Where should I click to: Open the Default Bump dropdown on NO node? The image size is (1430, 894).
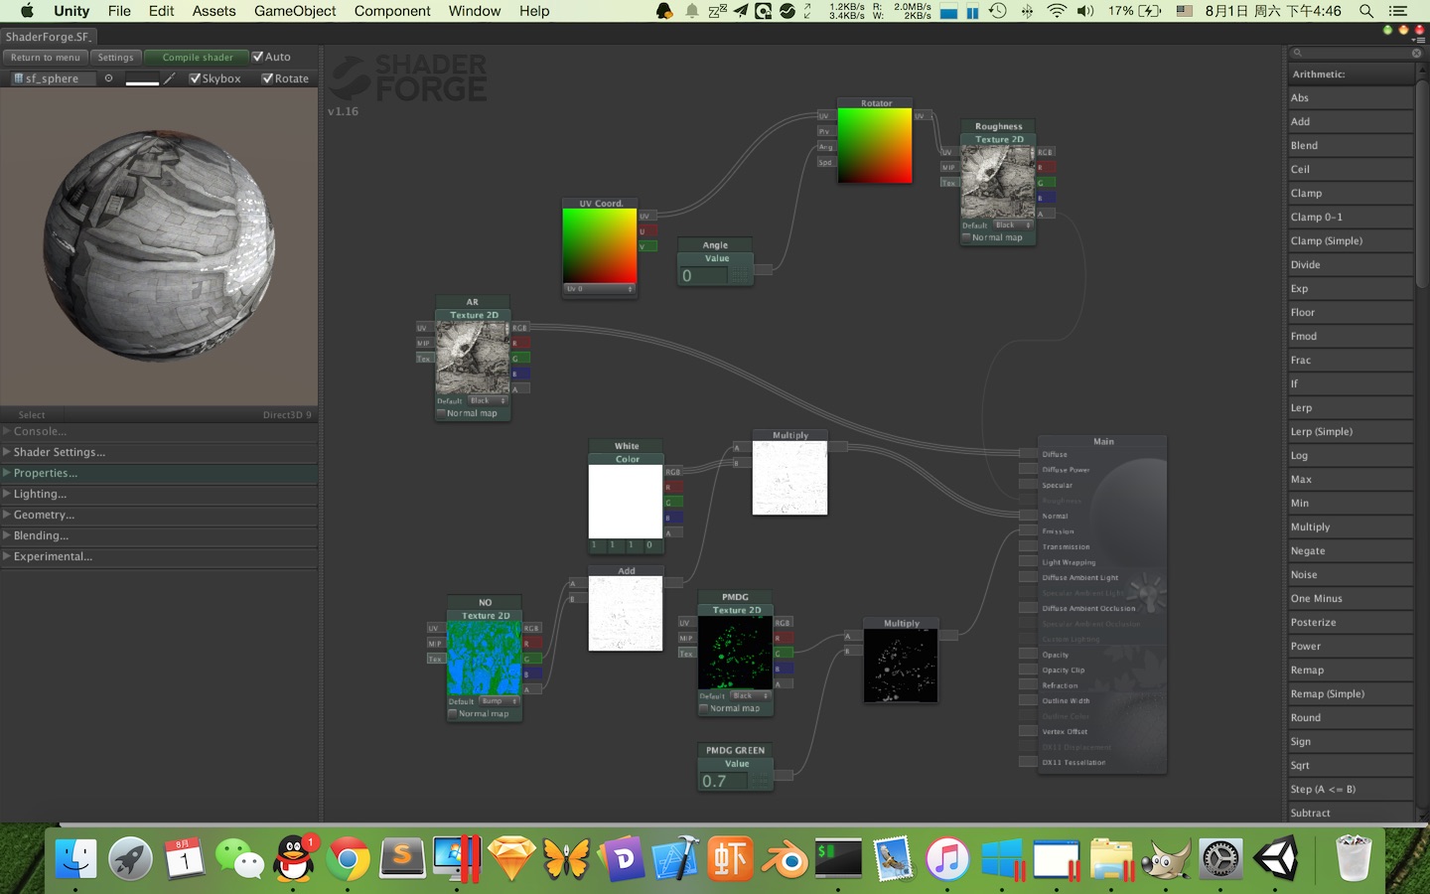(500, 700)
